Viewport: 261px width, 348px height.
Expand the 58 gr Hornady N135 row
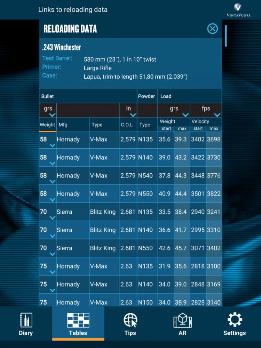coord(53,145)
